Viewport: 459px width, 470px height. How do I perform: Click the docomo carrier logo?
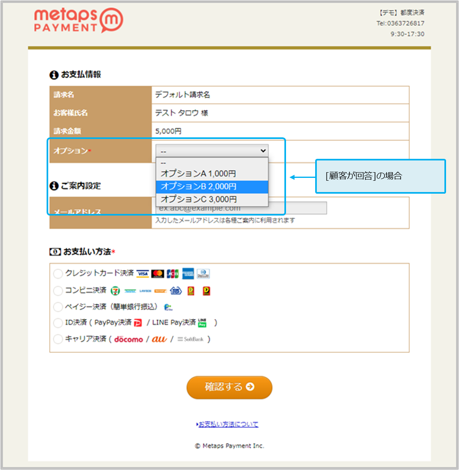(x=128, y=339)
